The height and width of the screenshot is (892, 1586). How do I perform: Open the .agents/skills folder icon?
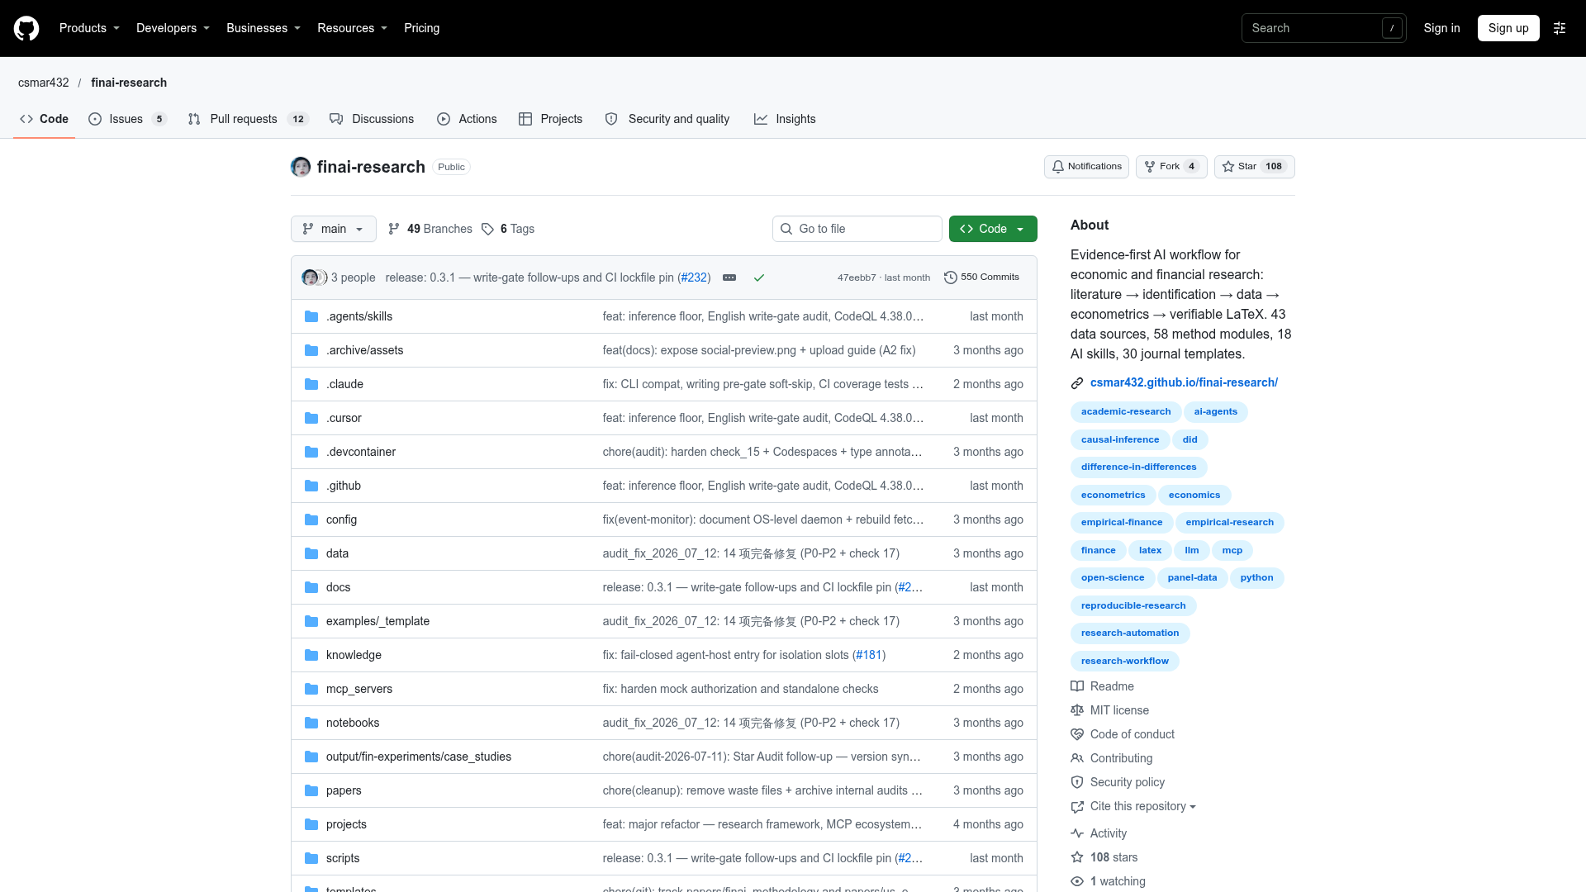(311, 316)
